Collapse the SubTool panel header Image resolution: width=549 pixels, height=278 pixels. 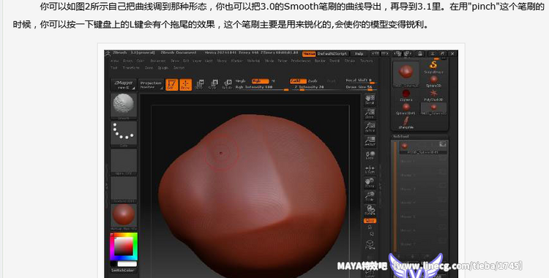[401, 137]
